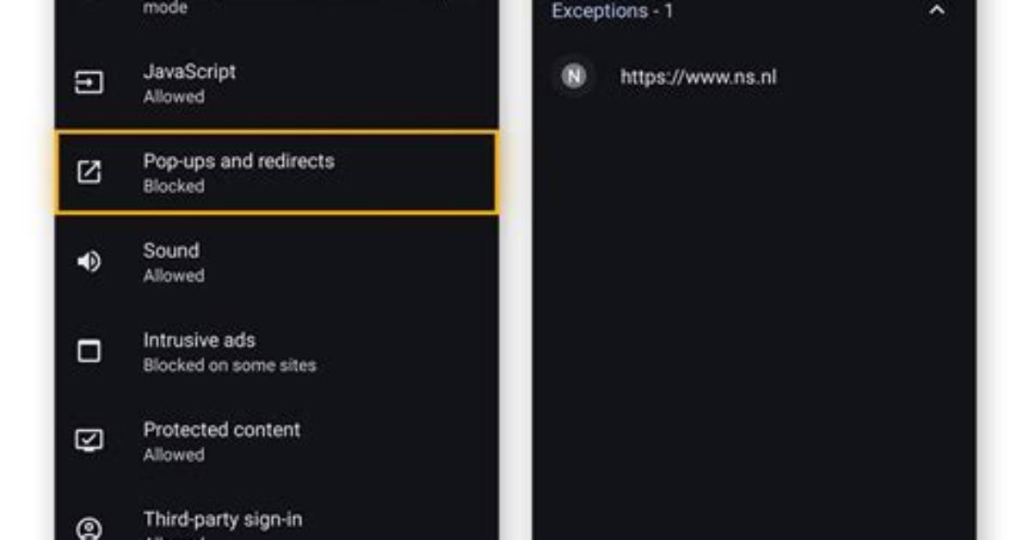1029x540 pixels.
Task: Click the Protected content checkmark screen icon
Action: pos(89,440)
